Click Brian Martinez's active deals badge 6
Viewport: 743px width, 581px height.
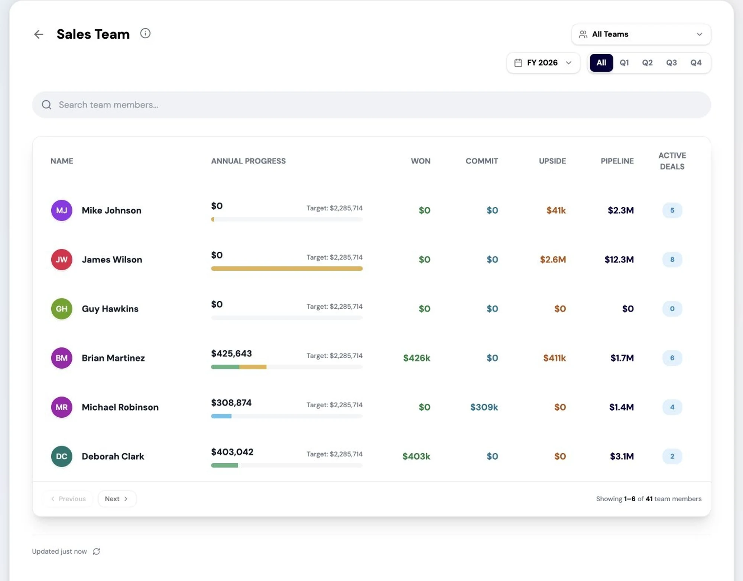[x=672, y=358]
